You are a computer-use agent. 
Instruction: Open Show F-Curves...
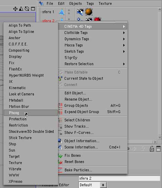tap(93, 133)
